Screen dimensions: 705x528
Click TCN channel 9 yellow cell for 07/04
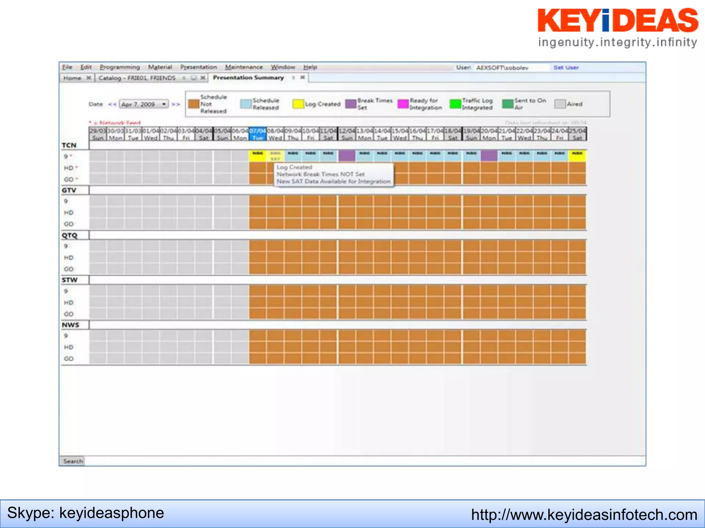coord(257,156)
